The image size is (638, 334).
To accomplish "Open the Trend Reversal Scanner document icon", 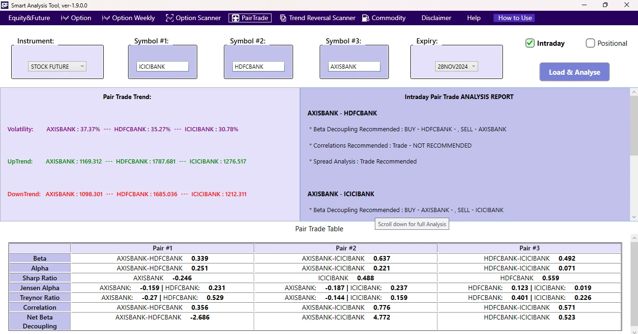I will tap(283, 18).
